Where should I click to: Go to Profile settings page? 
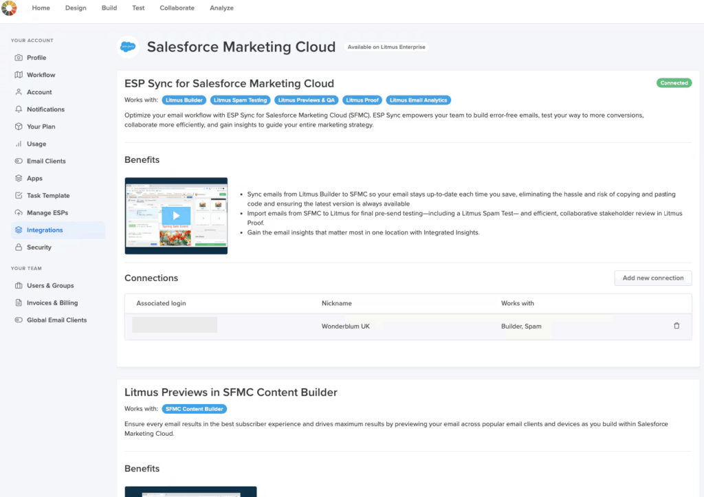point(36,58)
